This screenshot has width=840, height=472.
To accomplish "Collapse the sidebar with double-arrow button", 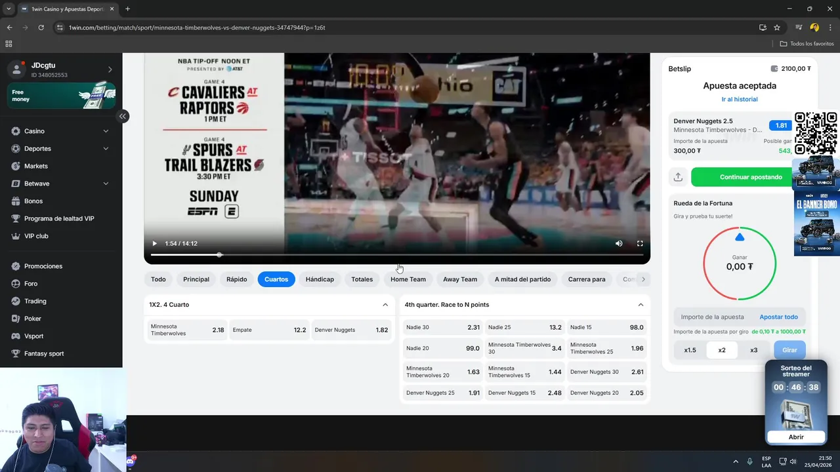I will click(x=123, y=116).
